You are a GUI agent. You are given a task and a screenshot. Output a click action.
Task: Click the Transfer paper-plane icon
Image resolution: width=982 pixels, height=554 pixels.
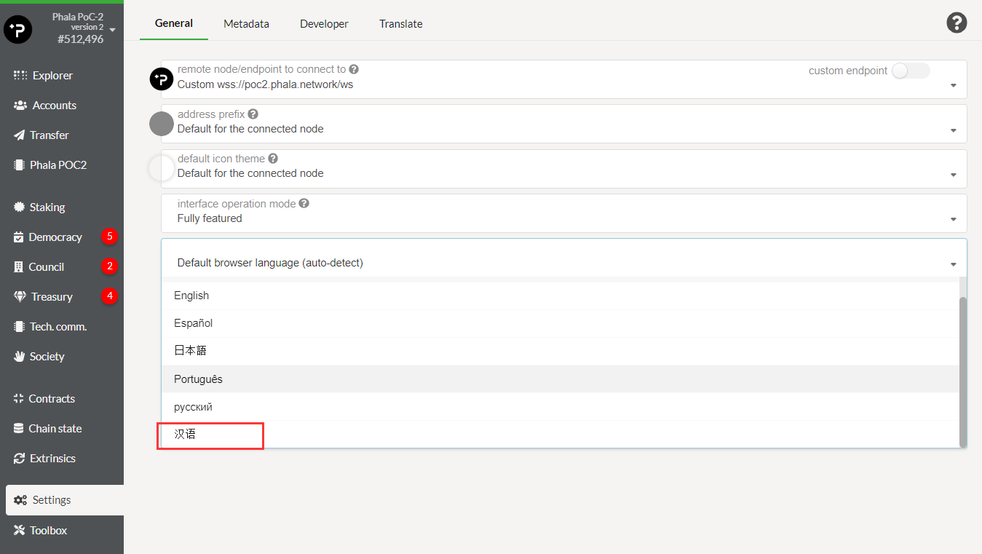(19, 135)
